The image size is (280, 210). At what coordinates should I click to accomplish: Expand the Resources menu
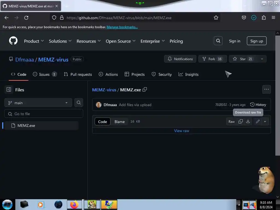tap(89, 41)
